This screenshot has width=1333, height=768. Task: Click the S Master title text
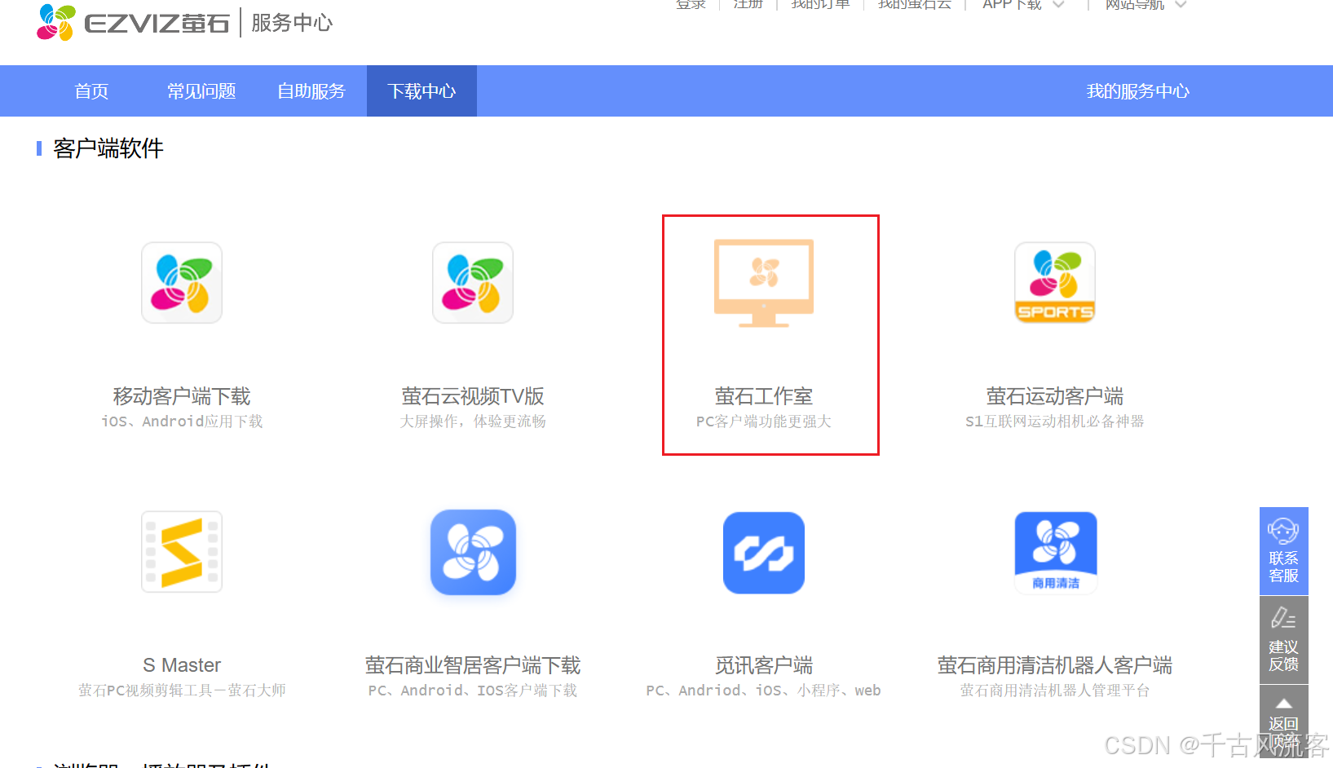pyautogui.click(x=182, y=665)
